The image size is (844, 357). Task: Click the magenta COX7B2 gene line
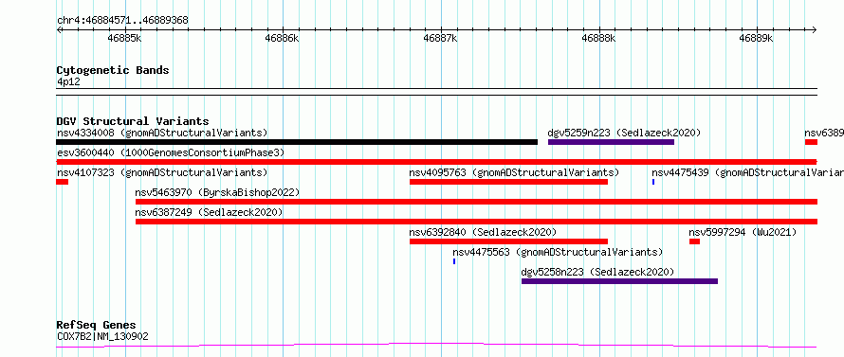[x=436, y=346]
